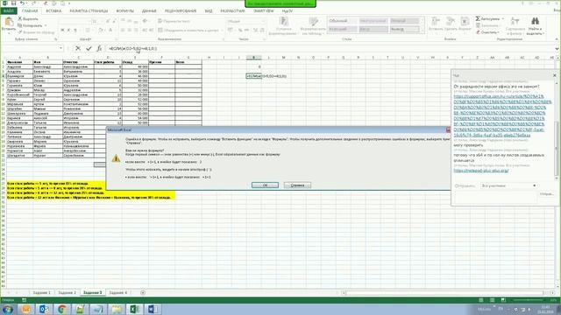
Task: Click the Paste (Вставить) clipboard icon
Action: (x=9, y=21)
